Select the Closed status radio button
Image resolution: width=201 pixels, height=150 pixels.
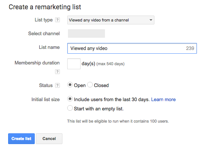(x=90, y=85)
